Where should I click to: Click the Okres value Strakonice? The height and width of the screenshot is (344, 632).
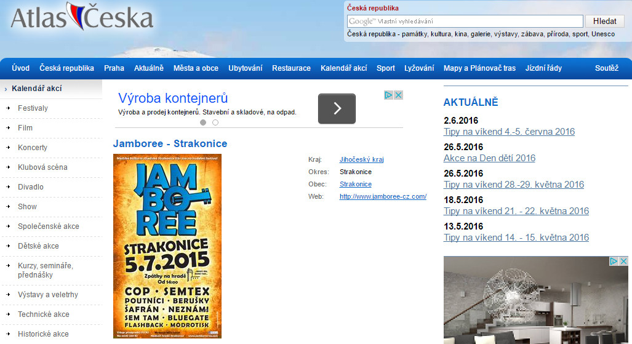[356, 172]
